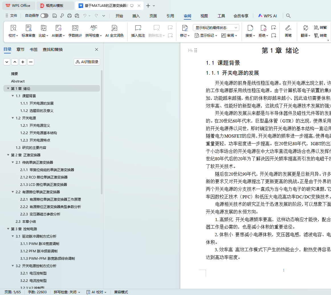Open the 查找和替换 sidebar tab
The image size is (331, 295).
click(53, 49)
